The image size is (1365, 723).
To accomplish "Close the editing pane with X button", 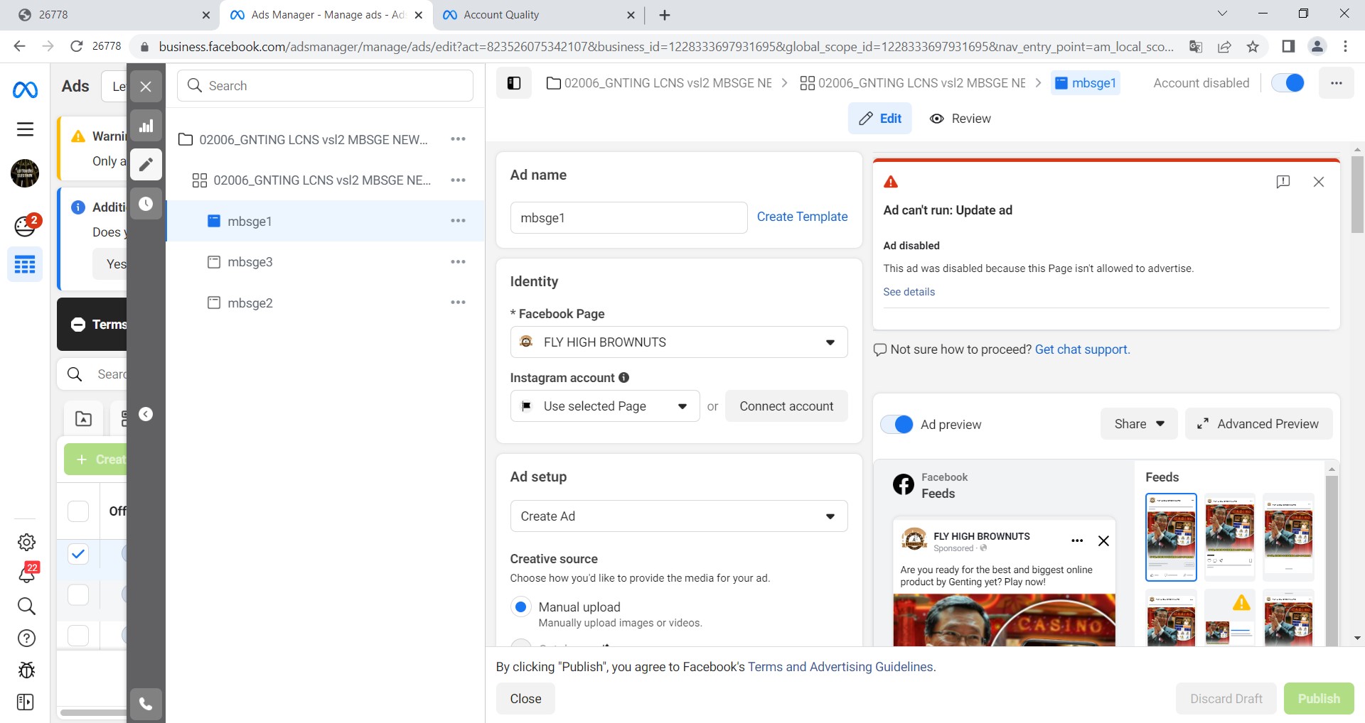I will (146, 87).
